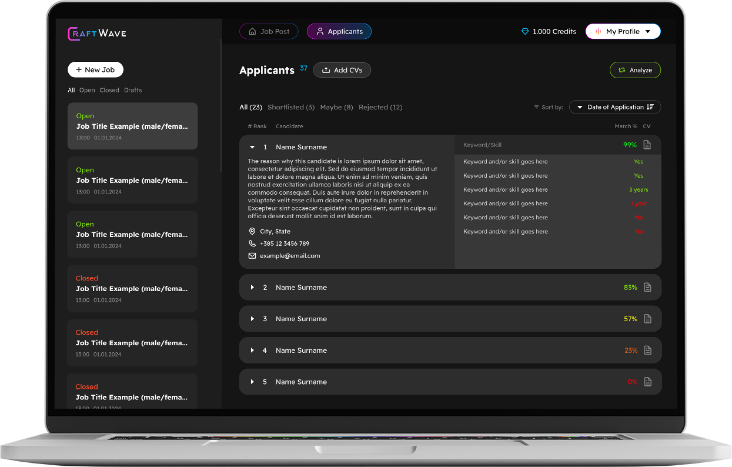732x467 pixels.
Task: Open CV document icon for 99% candidate
Action: [647, 145]
